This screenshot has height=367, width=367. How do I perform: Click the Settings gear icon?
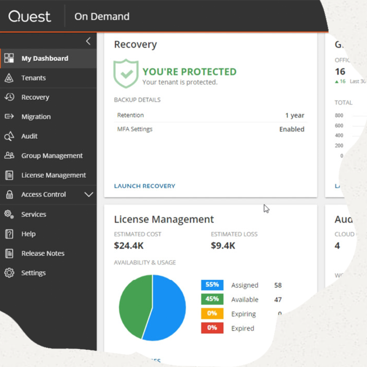[x=9, y=273]
